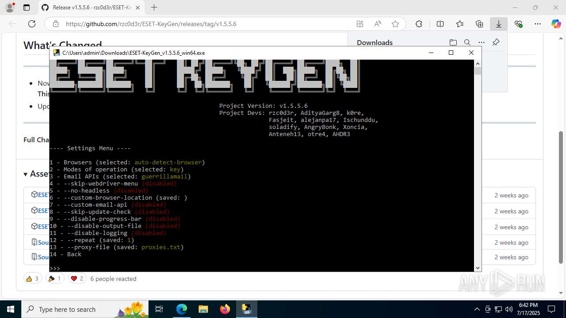Screen dimensions: 566x318
Task: View site information lock icon
Action: [56, 24]
